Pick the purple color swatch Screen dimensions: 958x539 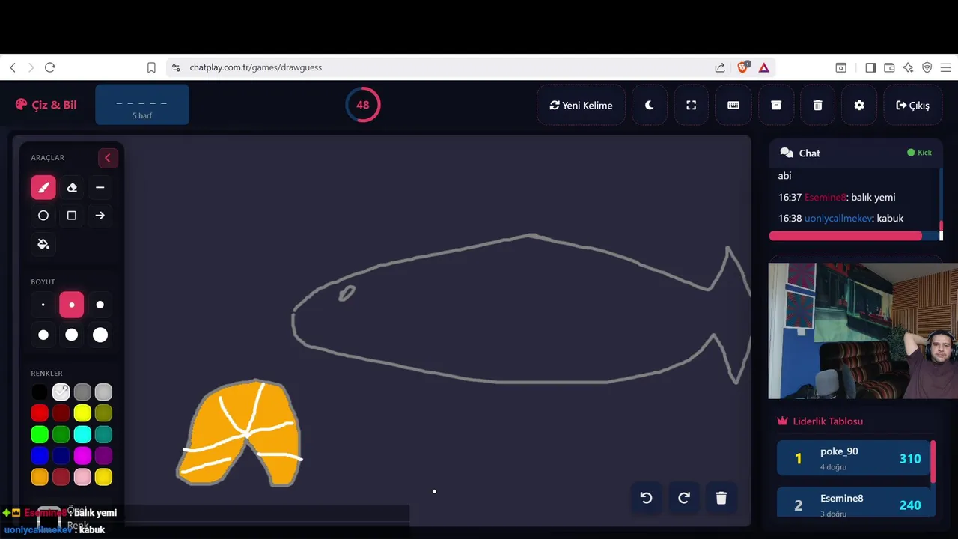[x=104, y=455]
